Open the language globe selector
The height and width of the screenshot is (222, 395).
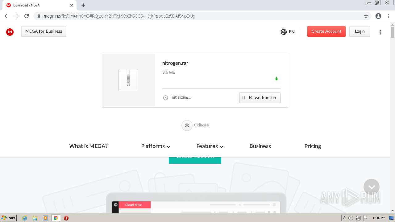click(x=288, y=32)
